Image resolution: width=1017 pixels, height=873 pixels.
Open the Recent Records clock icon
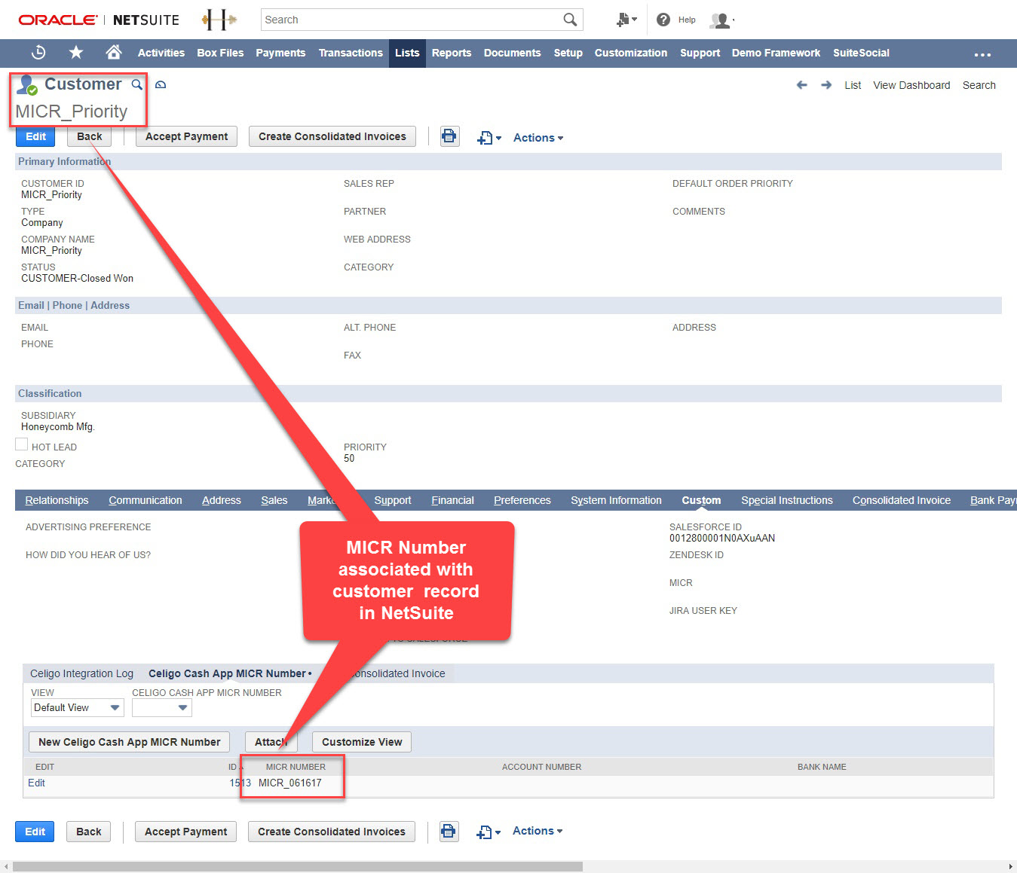(38, 53)
